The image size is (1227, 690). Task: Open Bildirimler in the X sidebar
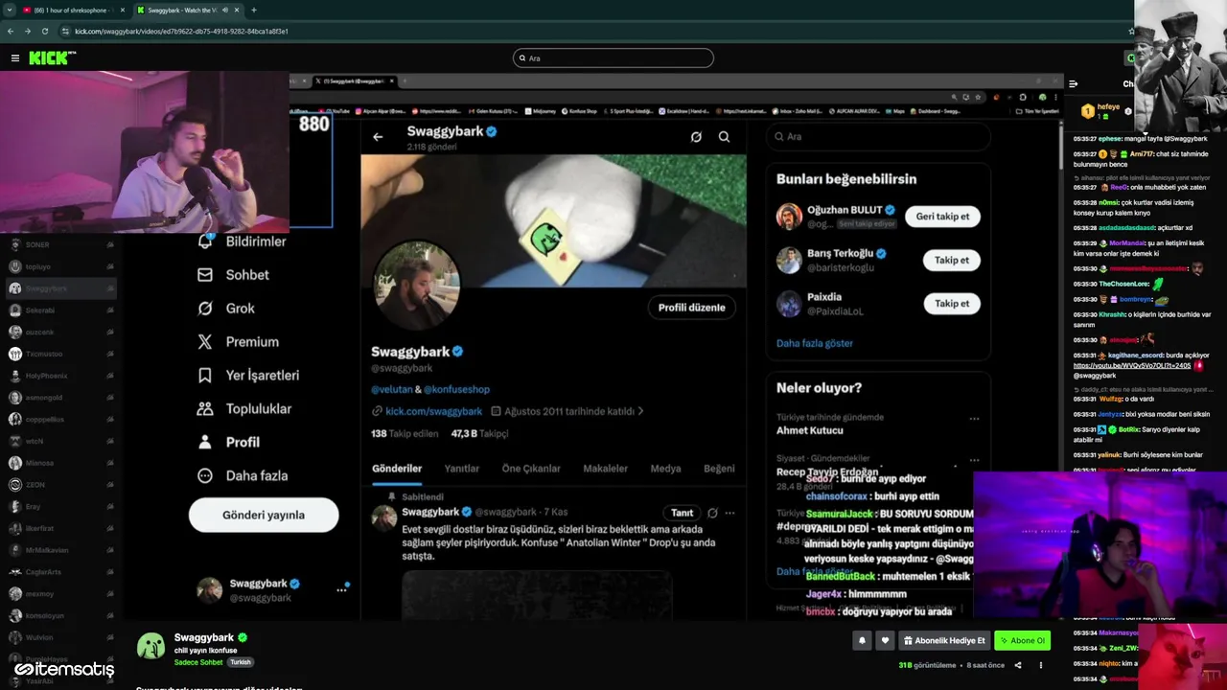tap(242, 241)
